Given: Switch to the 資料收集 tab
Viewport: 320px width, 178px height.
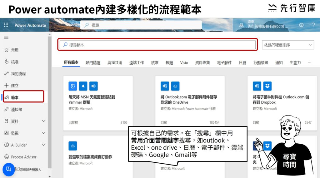Looking at the screenshot, I should tap(202, 62).
